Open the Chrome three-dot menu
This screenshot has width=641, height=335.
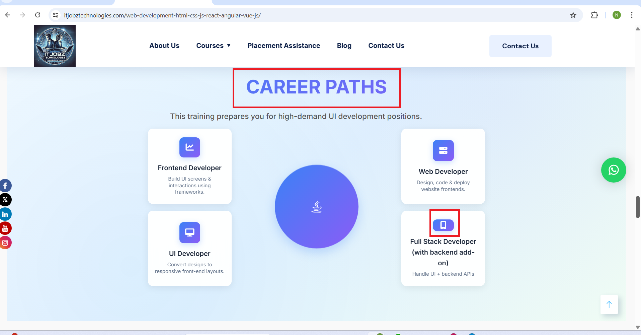pyautogui.click(x=632, y=15)
